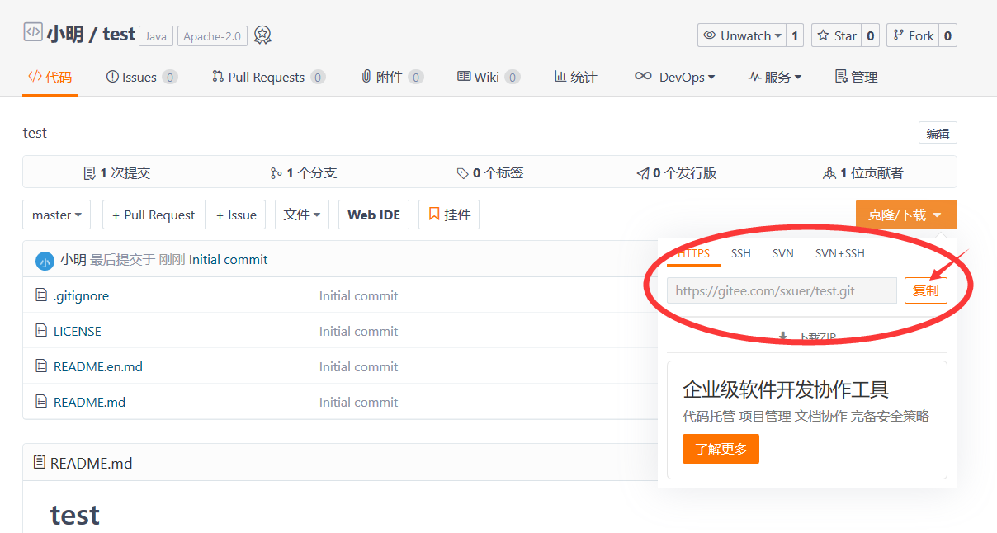Viewport: 997px width, 533px height.
Task: Expand the 文件 file dropdown
Action: point(302,215)
